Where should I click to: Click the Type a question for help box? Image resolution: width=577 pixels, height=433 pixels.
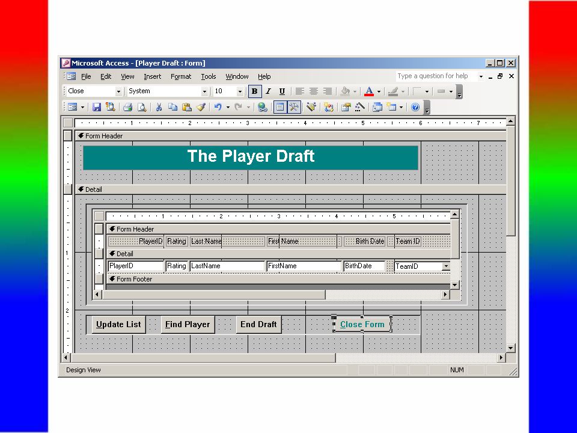point(436,76)
